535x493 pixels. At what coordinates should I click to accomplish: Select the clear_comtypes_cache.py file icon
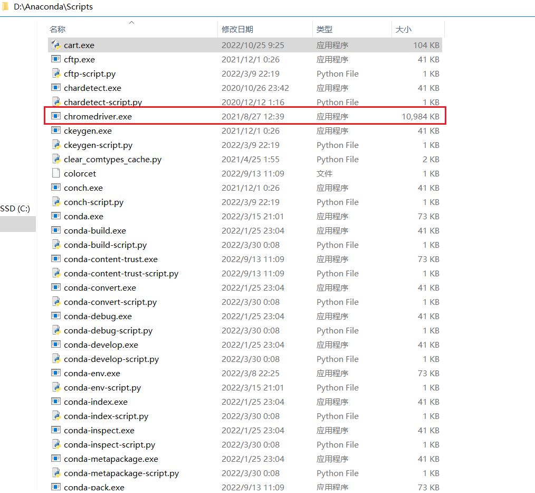point(56,159)
